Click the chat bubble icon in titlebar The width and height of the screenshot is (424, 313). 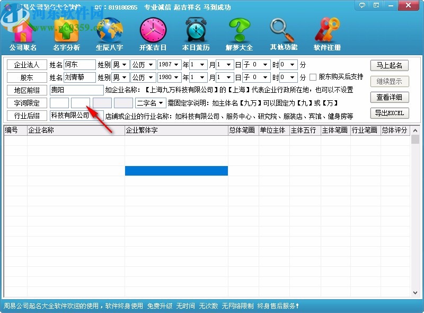point(362,5)
